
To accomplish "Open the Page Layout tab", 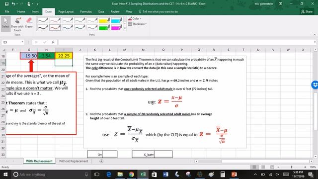I will pyautogui.click(x=66, y=11).
